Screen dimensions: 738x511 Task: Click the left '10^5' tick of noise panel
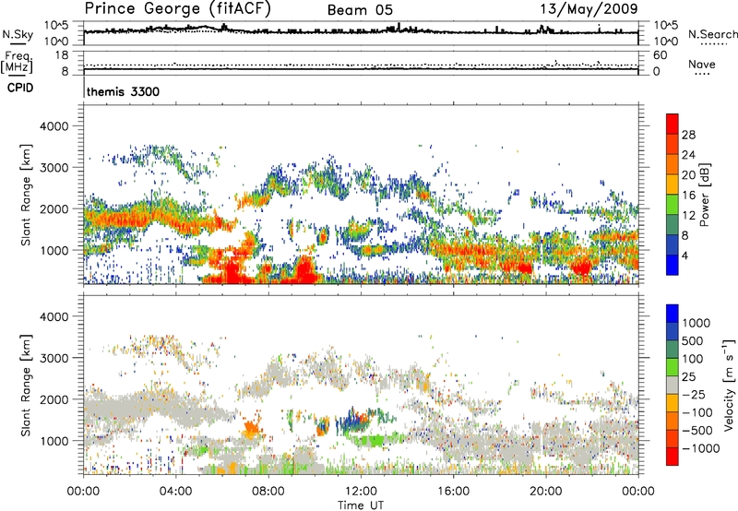(x=56, y=25)
